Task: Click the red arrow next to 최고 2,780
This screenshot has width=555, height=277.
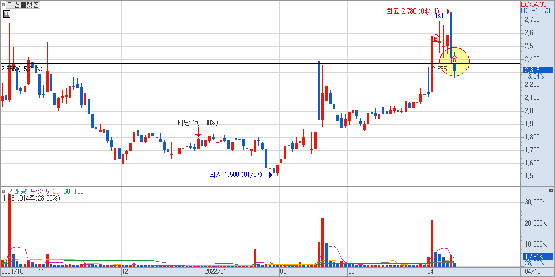Action: click(445, 12)
